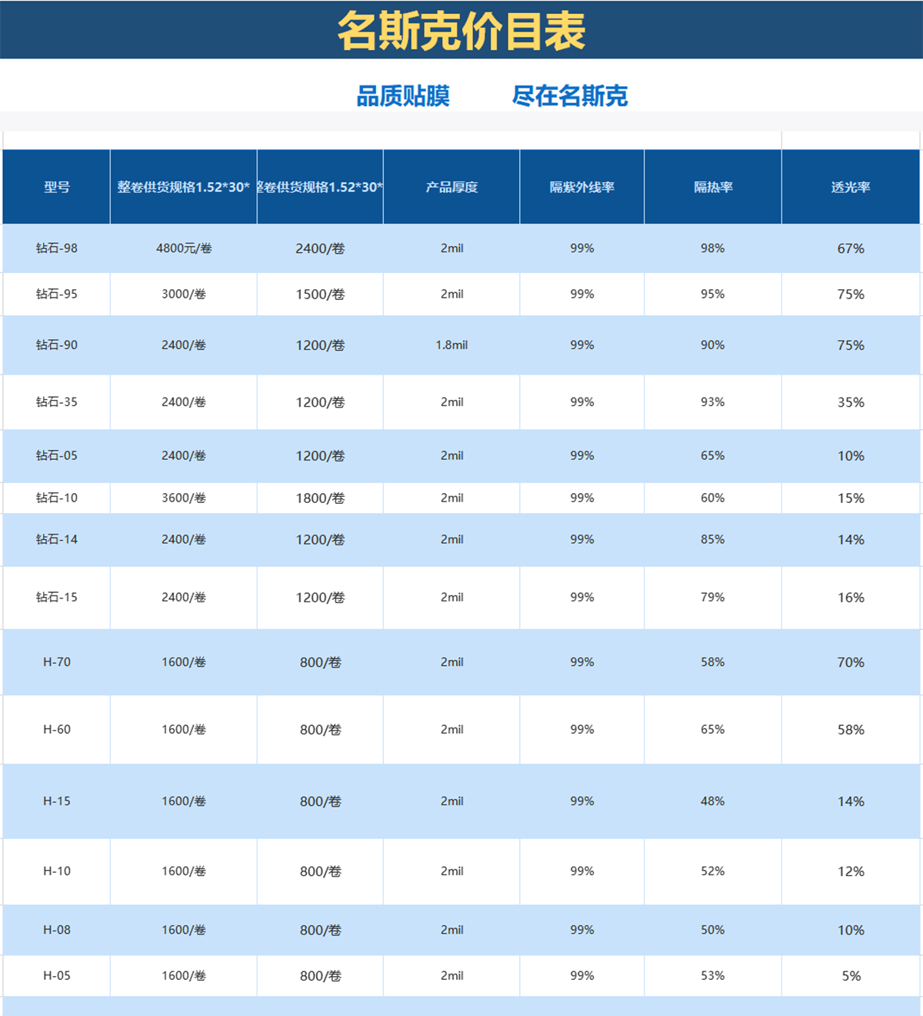Viewport: 923px width, 1016px height.
Task: Select the 60% heat rejection cell
Action: point(713,498)
